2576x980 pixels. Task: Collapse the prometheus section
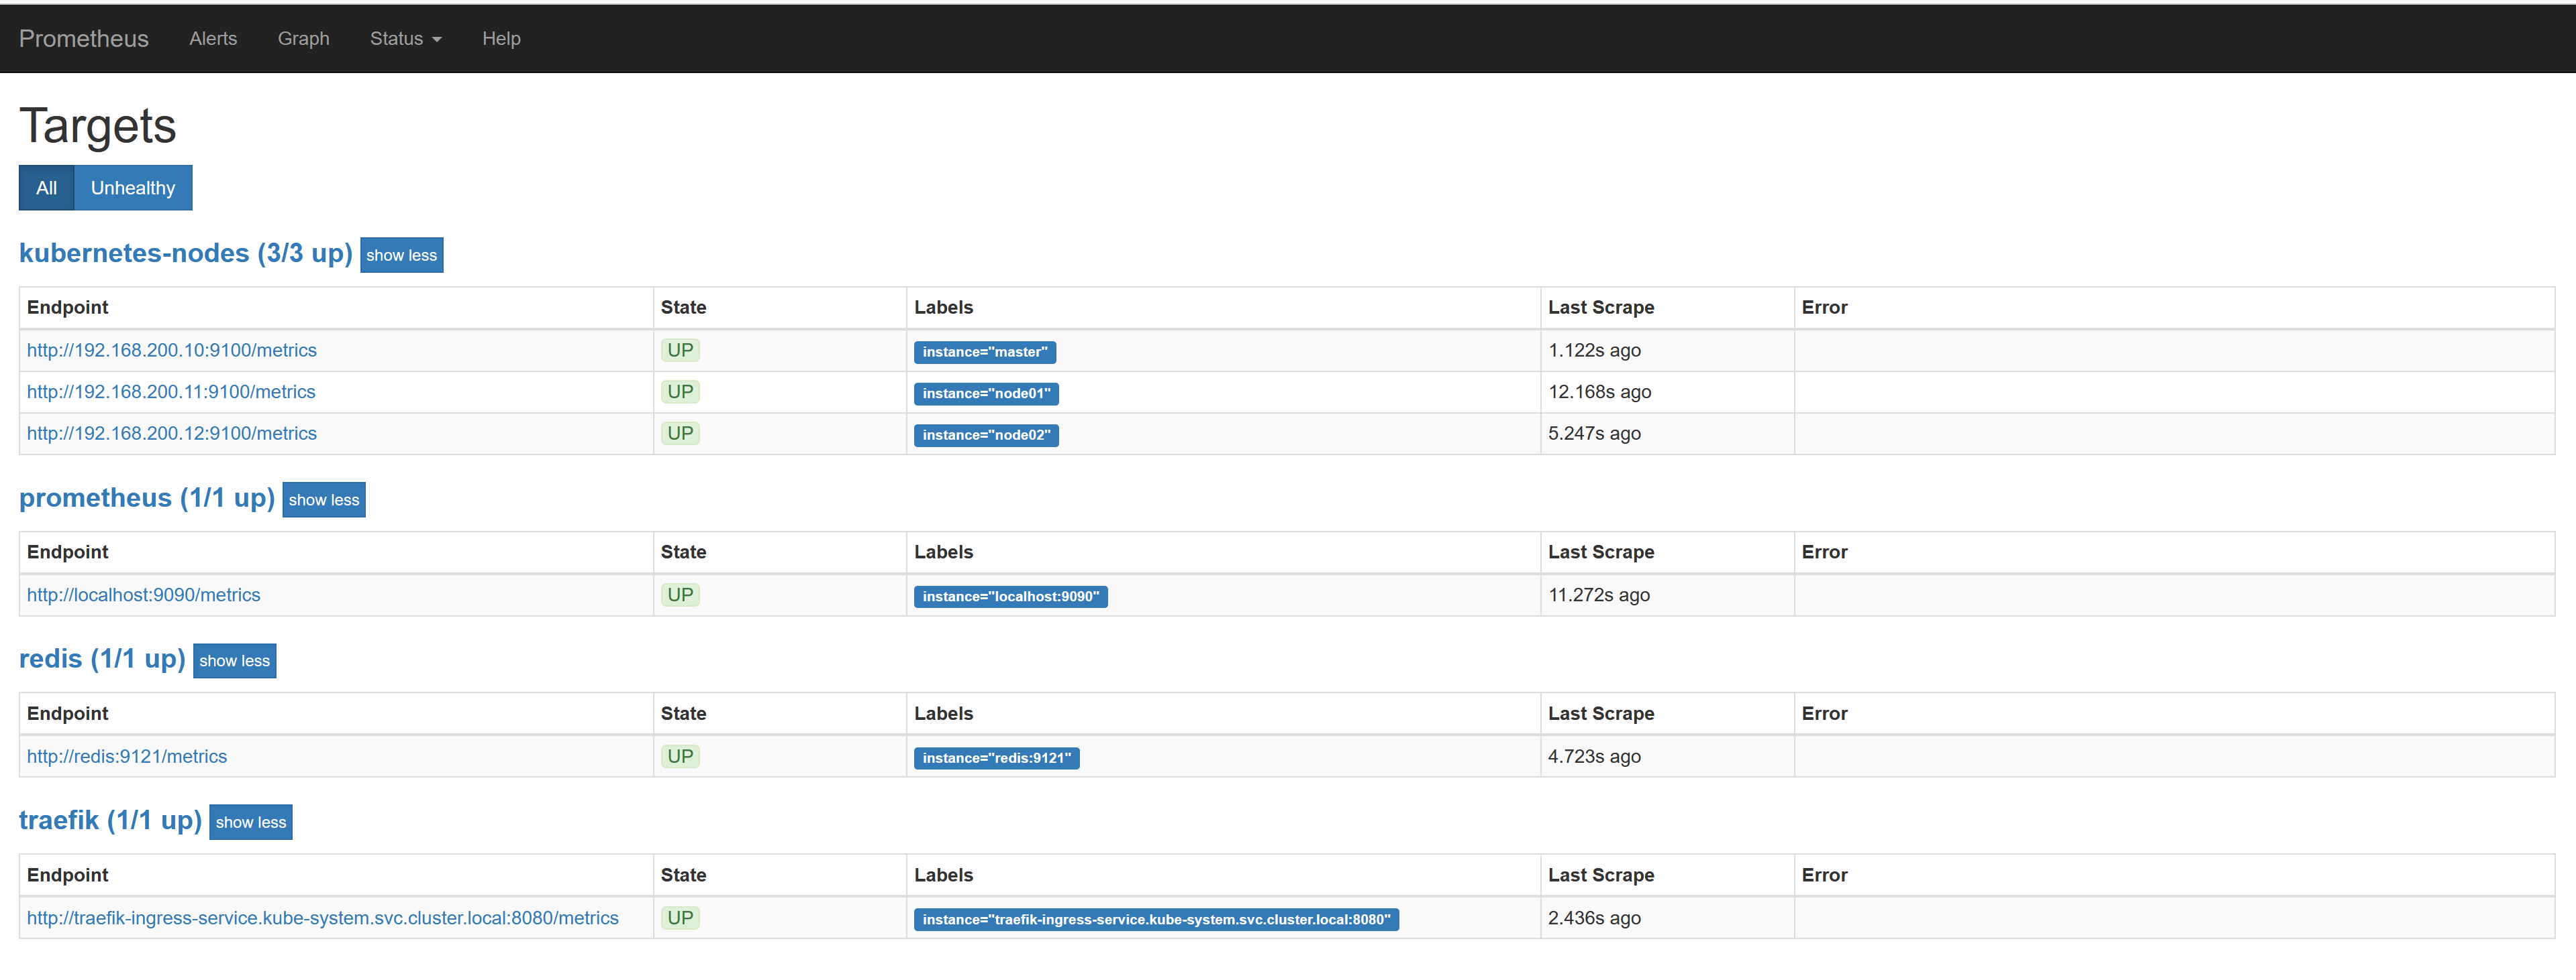[324, 499]
